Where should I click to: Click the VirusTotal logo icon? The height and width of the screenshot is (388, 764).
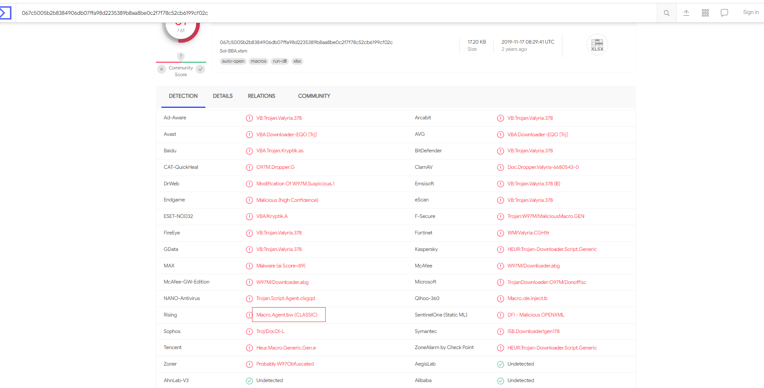point(5,13)
